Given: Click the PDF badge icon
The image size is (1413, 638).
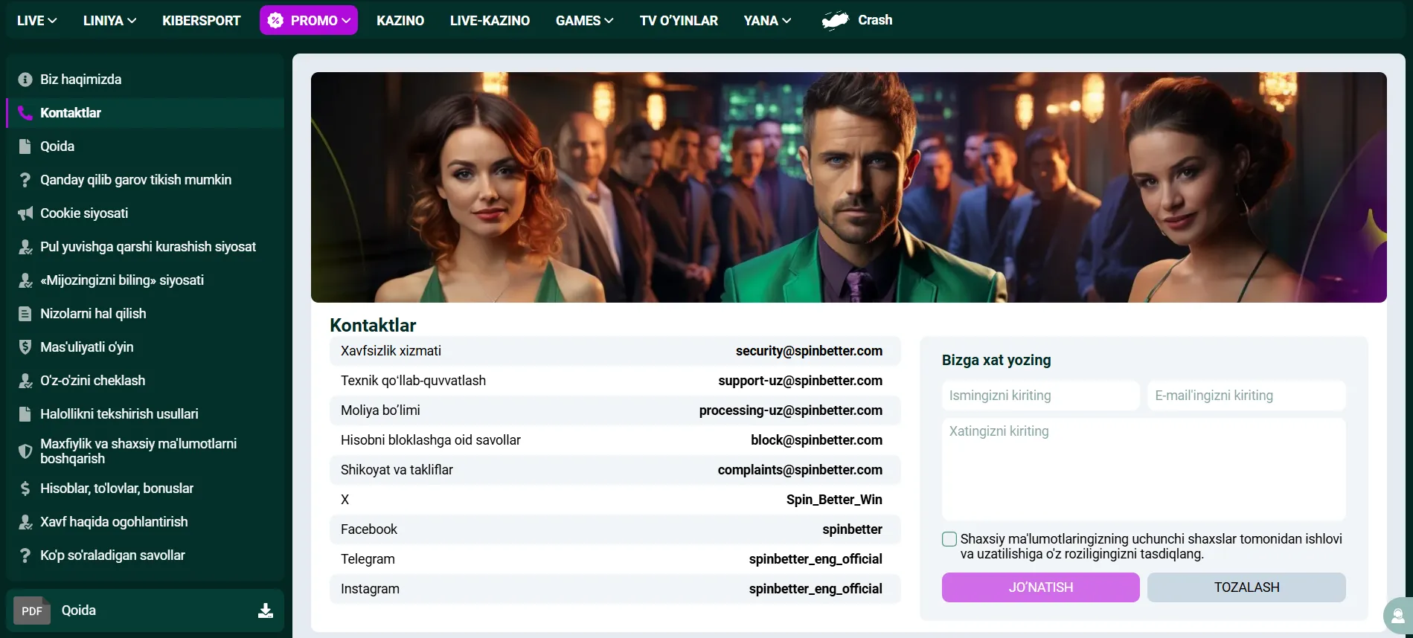Looking at the screenshot, I should point(32,610).
